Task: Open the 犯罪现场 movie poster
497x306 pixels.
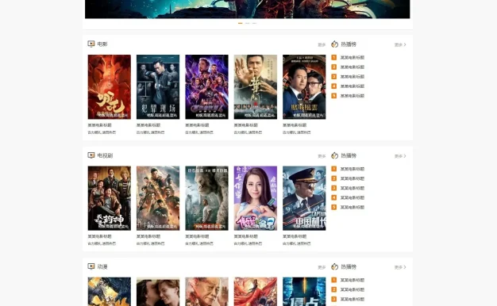Action: pyautogui.click(x=158, y=86)
